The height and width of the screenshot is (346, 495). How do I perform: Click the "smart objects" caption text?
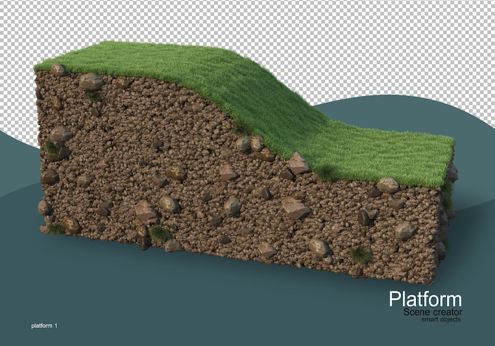tap(441, 319)
